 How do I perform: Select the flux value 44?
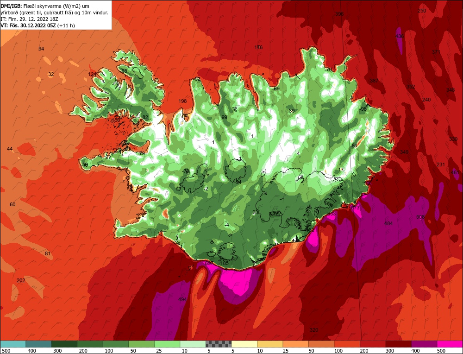10,149
